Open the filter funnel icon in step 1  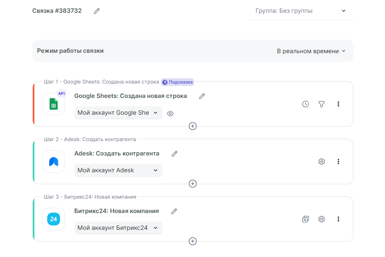click(x=322, y=104)
